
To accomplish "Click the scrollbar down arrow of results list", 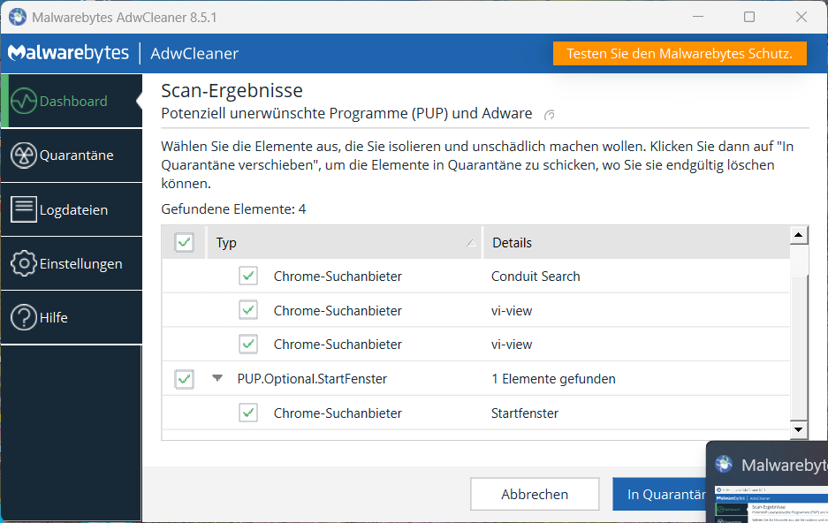I will 799,429.
